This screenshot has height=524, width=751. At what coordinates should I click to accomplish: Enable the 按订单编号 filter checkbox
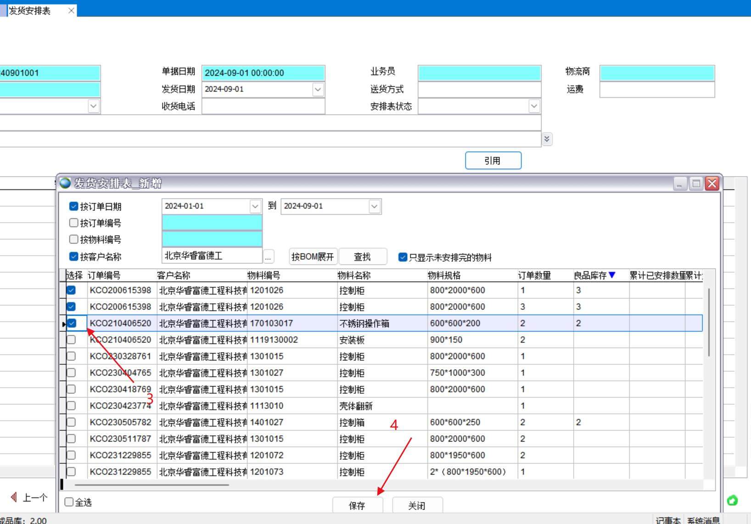point(73,223)
